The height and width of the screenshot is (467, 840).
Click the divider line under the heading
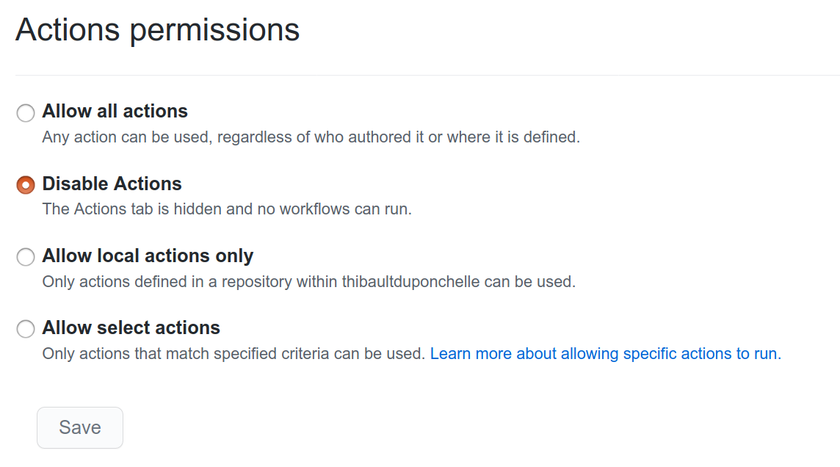427,75
